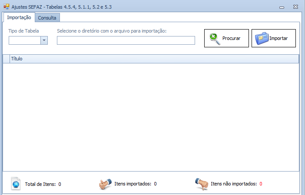This screenshot has width=305, height=195.
Task: Click the Procurar button
Action: [x=226, y=38]
